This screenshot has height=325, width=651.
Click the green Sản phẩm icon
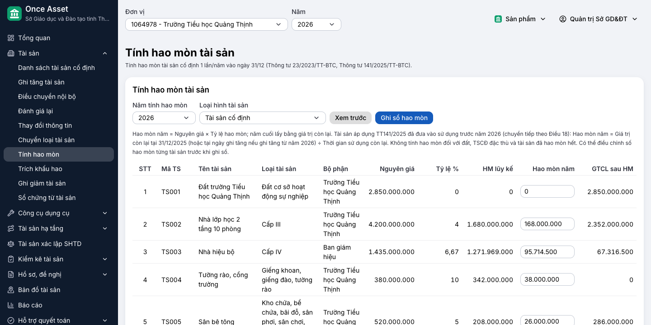click(x=498, y=19)
